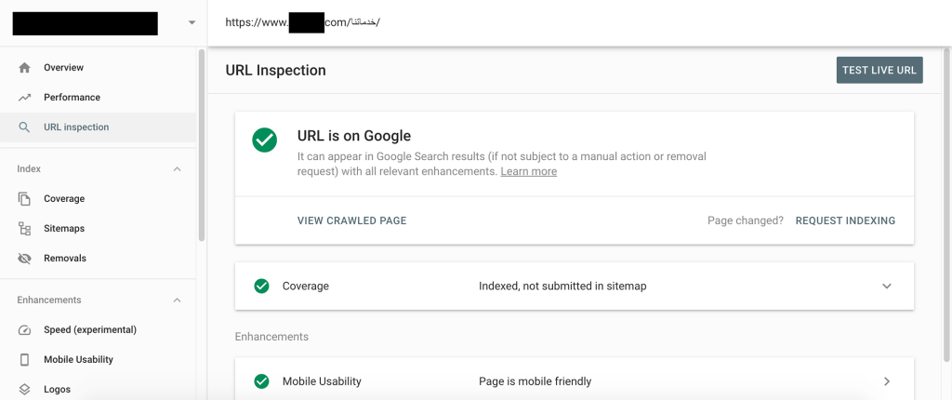Click the Speed gauge icon
This screenshot has width=952, height=400.
[24, 330]
